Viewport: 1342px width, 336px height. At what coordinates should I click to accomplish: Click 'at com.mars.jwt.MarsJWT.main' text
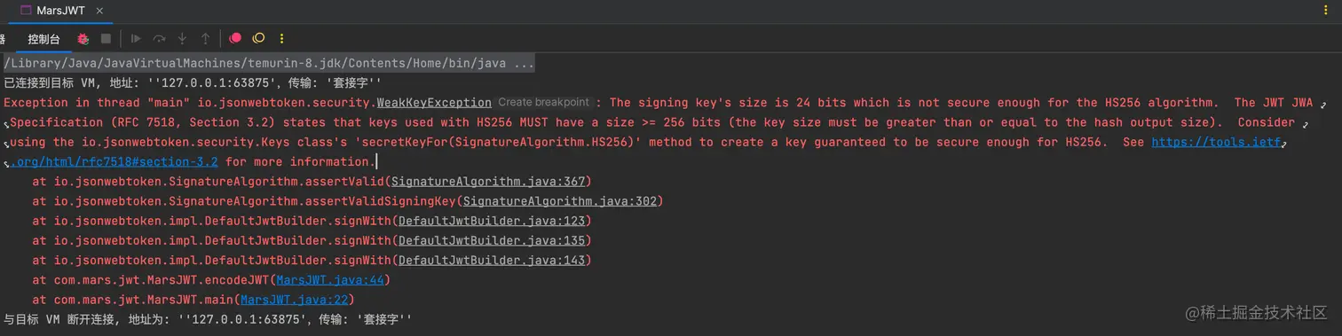[133, 300]
